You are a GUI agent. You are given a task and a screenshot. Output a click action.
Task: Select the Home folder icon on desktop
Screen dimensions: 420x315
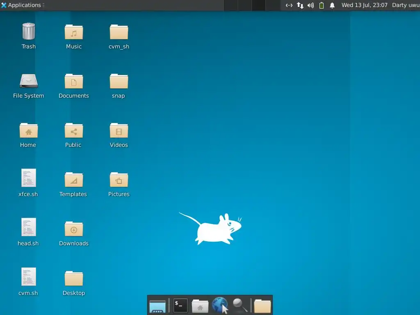(x=29, y=130)
